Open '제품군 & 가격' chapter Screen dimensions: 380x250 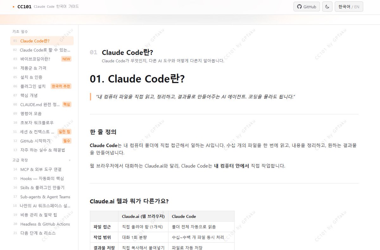[x=42, y=68]
